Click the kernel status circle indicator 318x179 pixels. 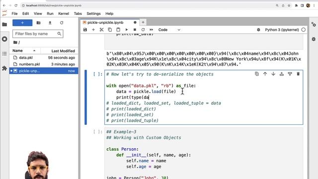point(304,30)
